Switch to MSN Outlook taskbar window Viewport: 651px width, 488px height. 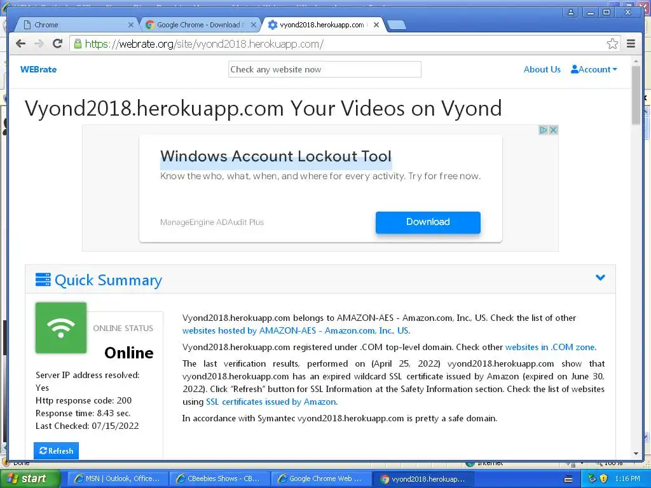[117, 479]
